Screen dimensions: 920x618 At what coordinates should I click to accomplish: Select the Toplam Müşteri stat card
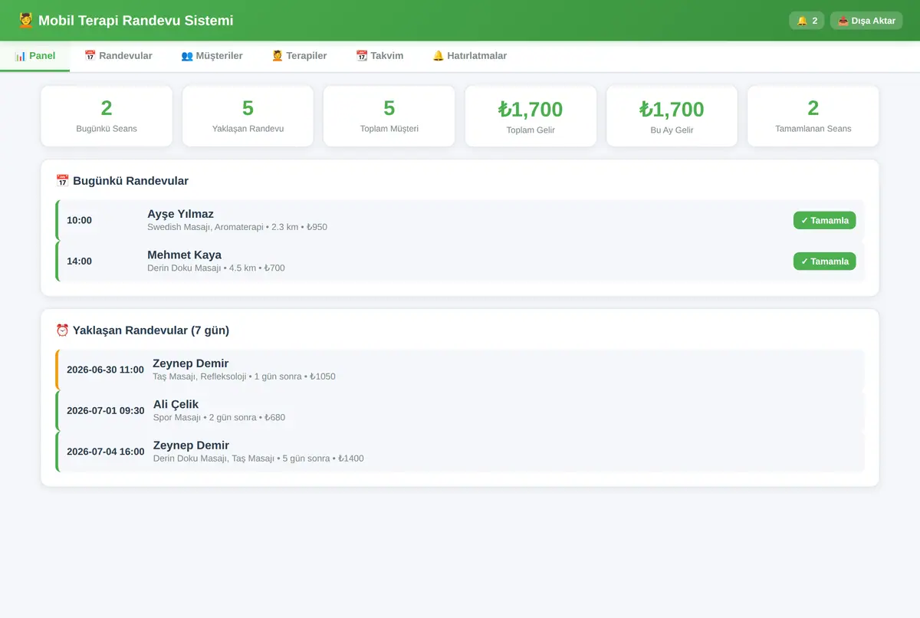[x=389, y=116]
